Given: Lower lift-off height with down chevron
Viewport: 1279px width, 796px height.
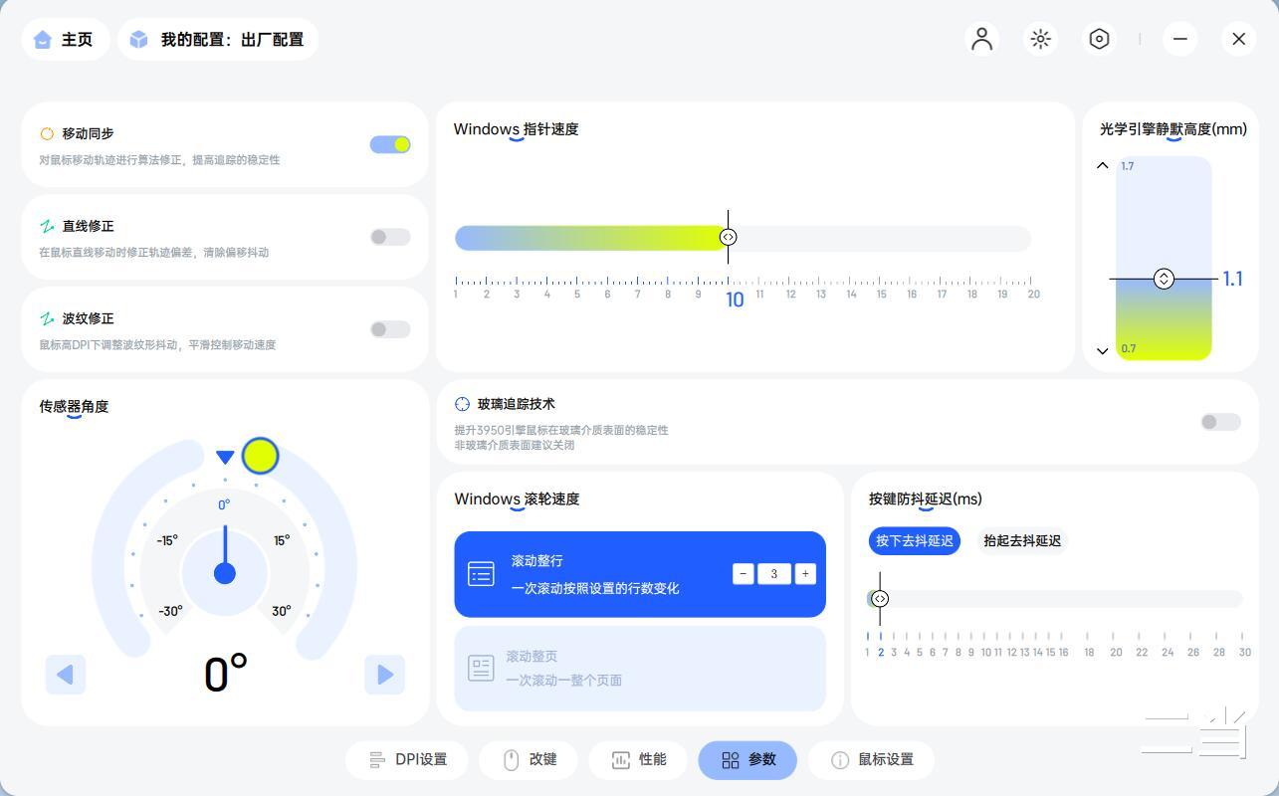Looking at the screenshot, I should tap(1102, 350).
